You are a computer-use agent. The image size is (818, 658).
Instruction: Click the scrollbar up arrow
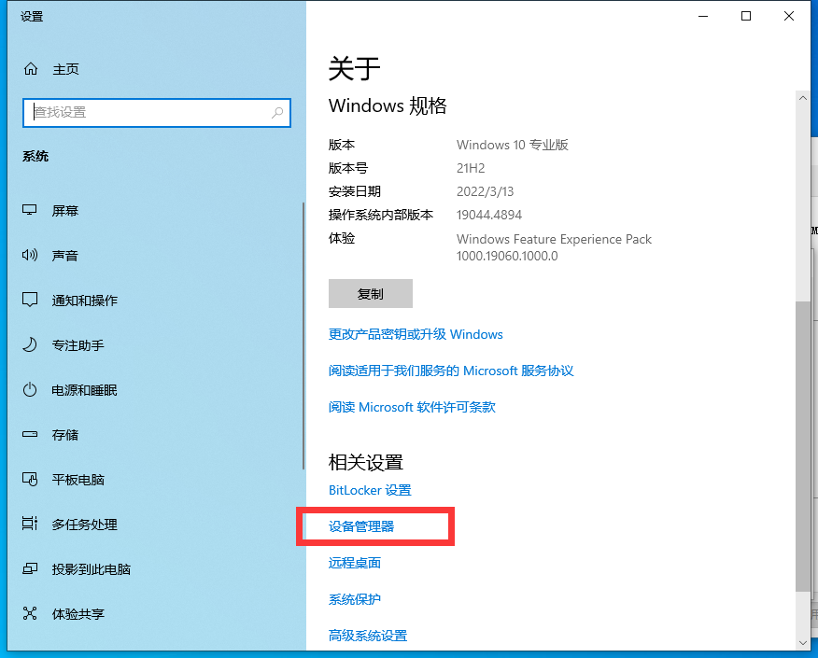pos(803,98)
